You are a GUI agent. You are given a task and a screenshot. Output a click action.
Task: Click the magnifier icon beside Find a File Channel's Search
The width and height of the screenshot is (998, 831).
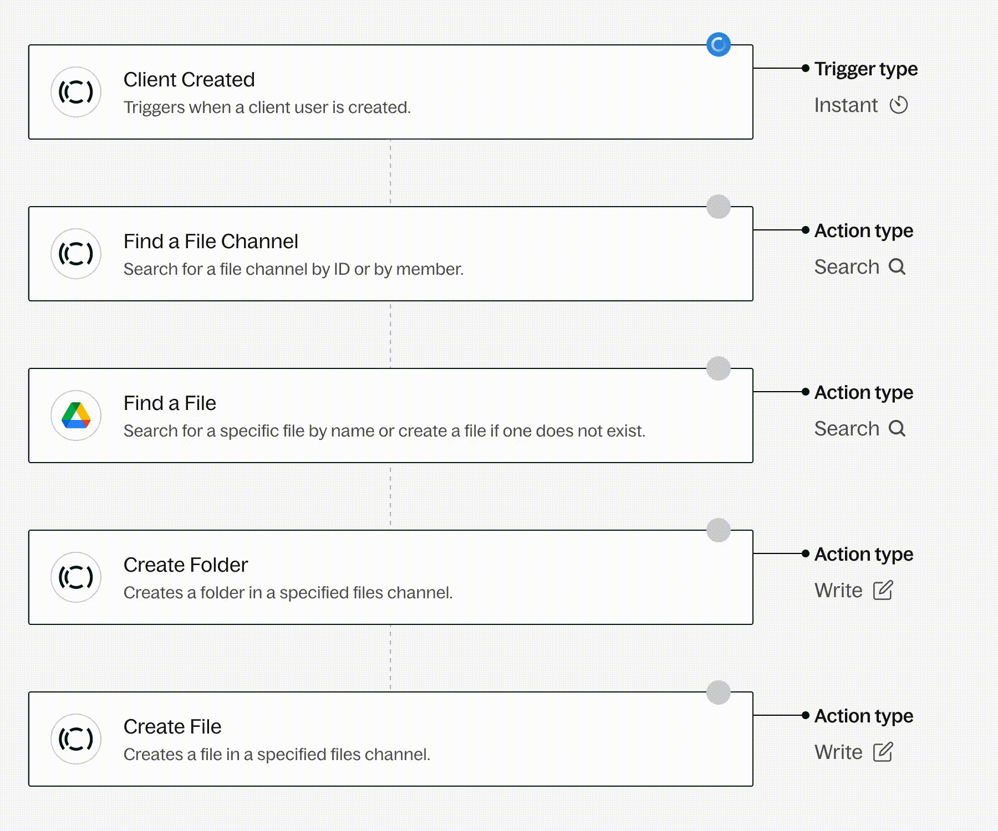(x=897, y=266)
